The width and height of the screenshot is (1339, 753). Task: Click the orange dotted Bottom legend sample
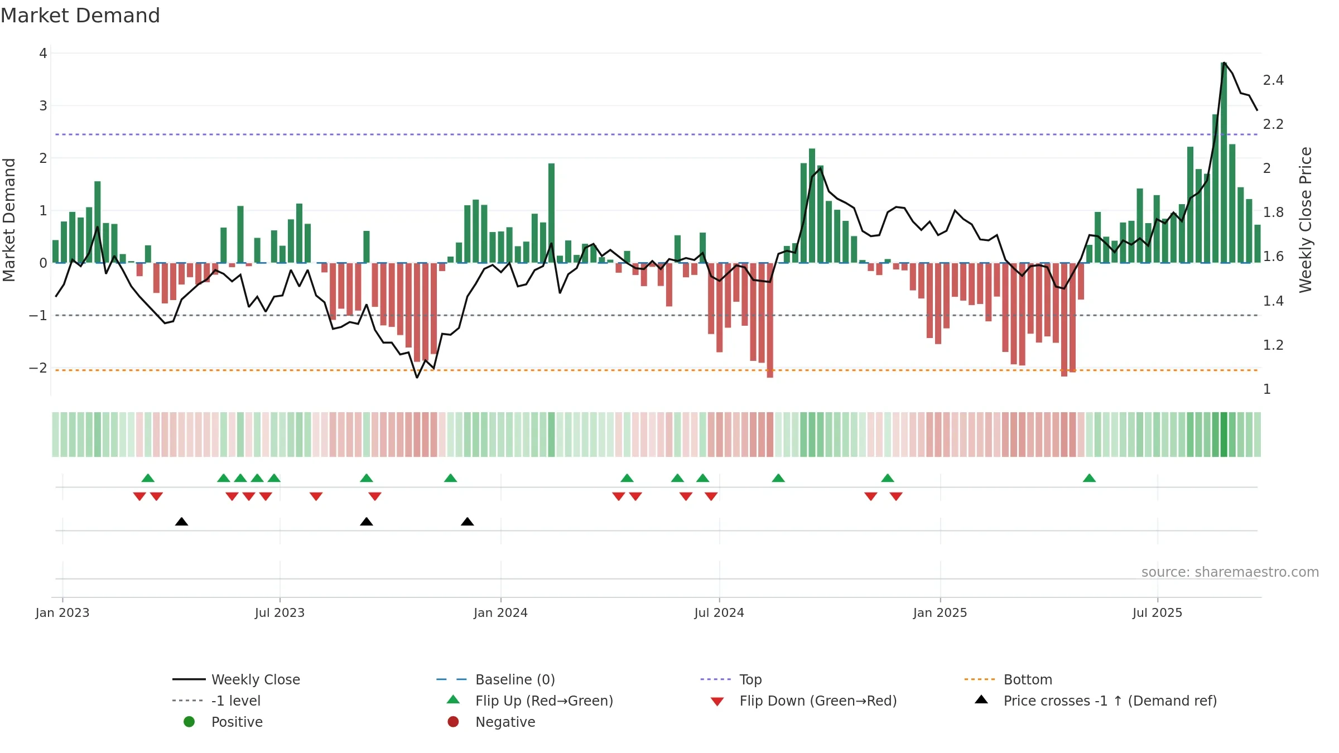(x=980, y=679)
